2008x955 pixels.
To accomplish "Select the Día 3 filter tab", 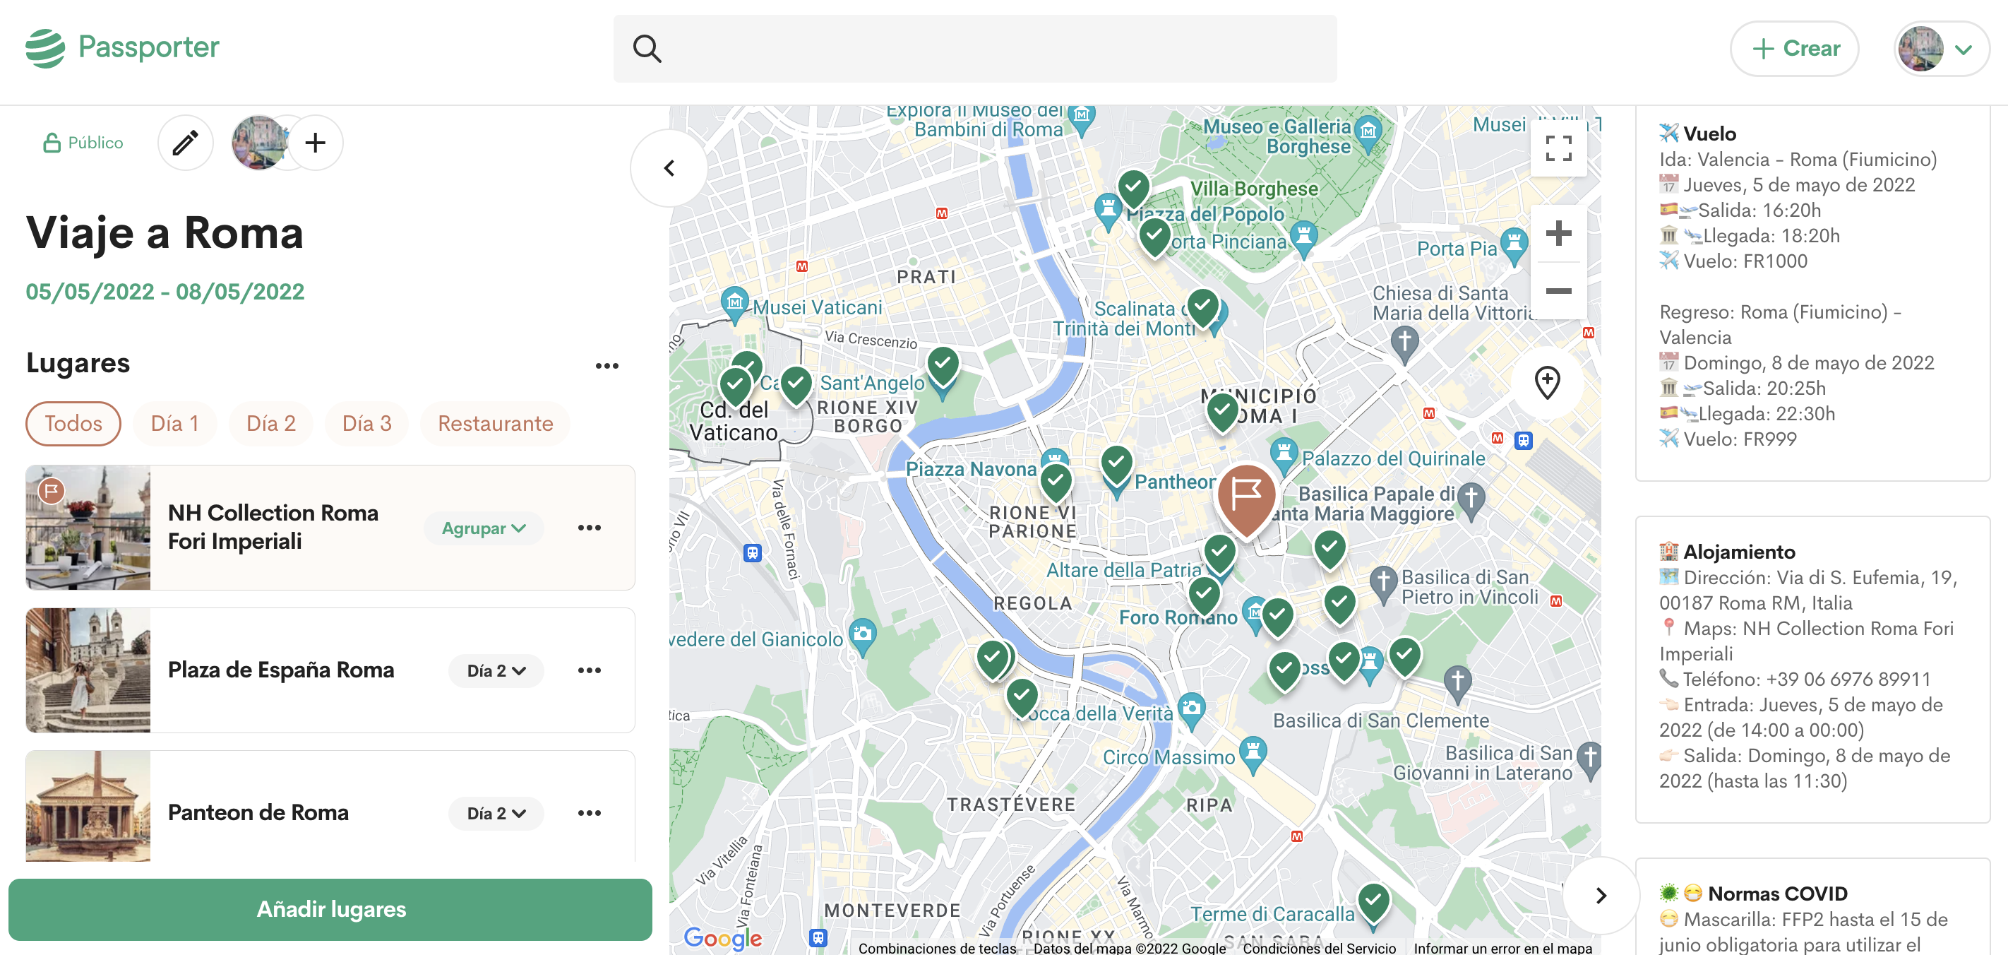I will [x=366, y=423].
